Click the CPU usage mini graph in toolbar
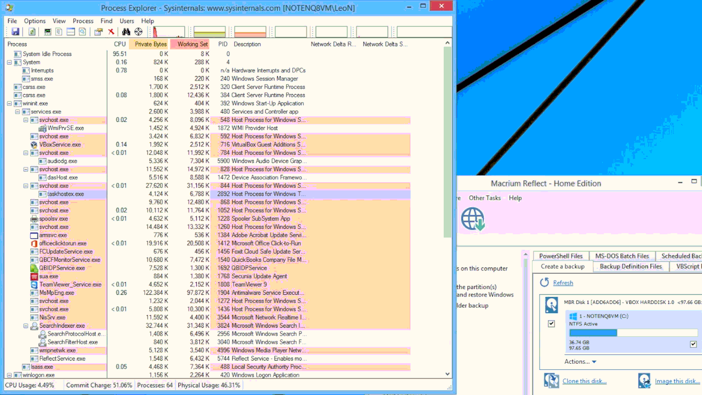Screen dimensions: 702x395 169,32
